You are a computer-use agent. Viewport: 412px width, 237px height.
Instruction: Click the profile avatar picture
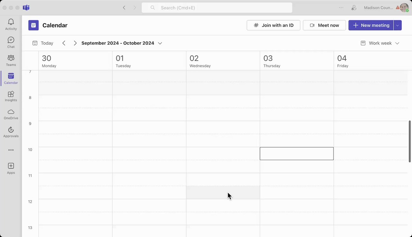(x=404, y=8)
